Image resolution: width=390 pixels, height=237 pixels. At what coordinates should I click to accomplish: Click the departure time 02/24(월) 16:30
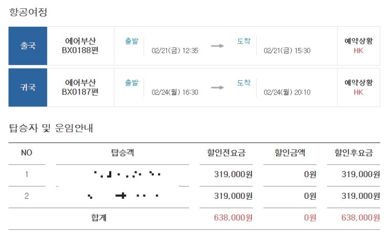tap(175, 92)
